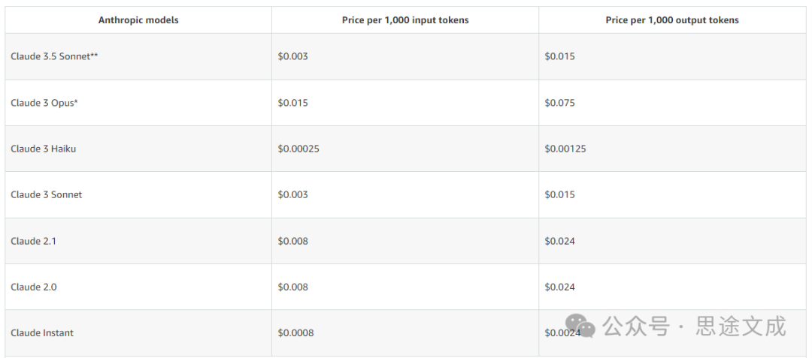The image size is (812, 358).
Task: Click Claude 3.5 Sonnet input price $0.003
Action: (x=293, y=56)
